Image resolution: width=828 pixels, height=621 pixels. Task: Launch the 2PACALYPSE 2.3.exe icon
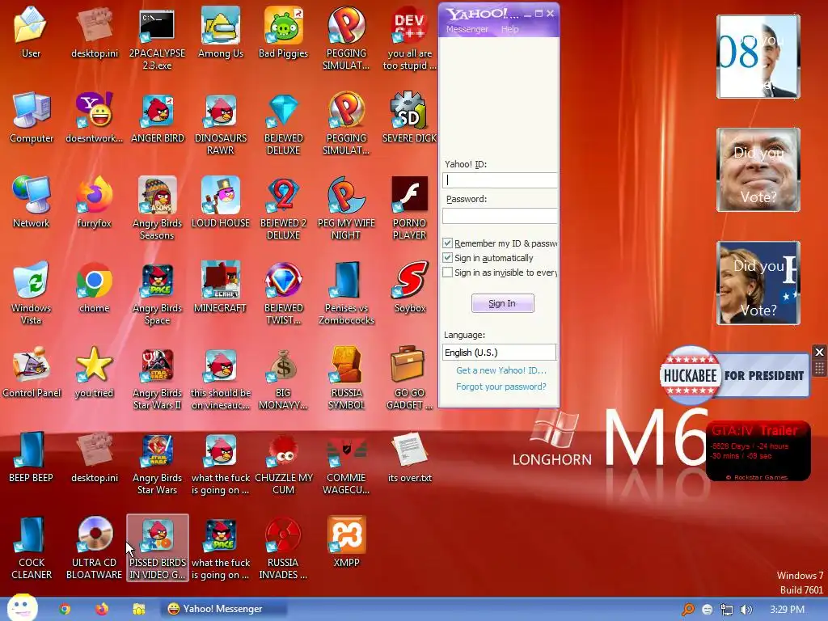coord(157,37)
